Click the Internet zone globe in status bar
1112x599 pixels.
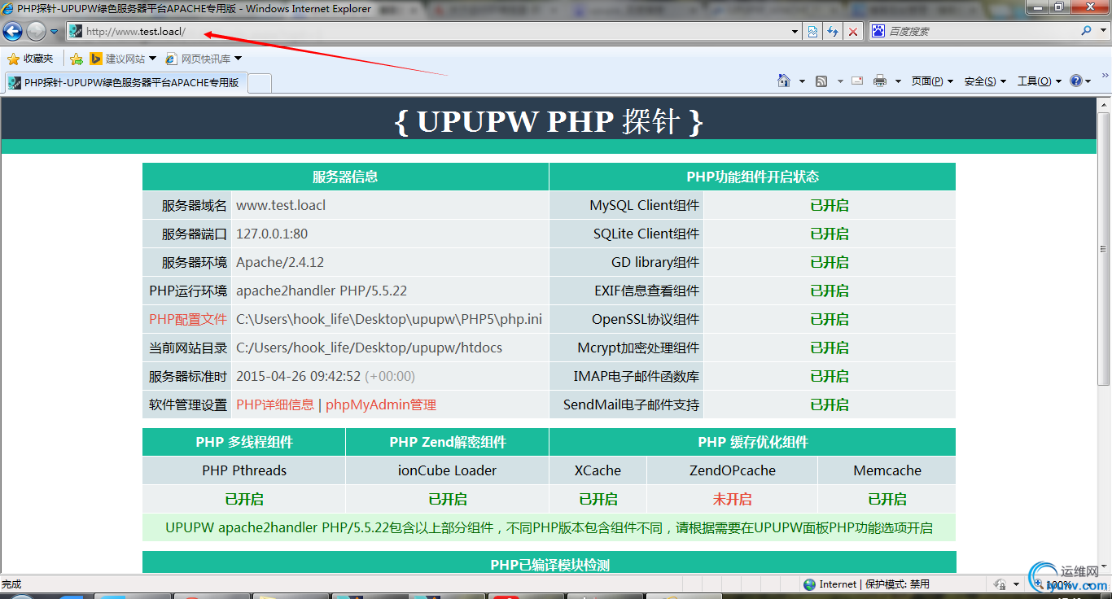click(809, 584)
